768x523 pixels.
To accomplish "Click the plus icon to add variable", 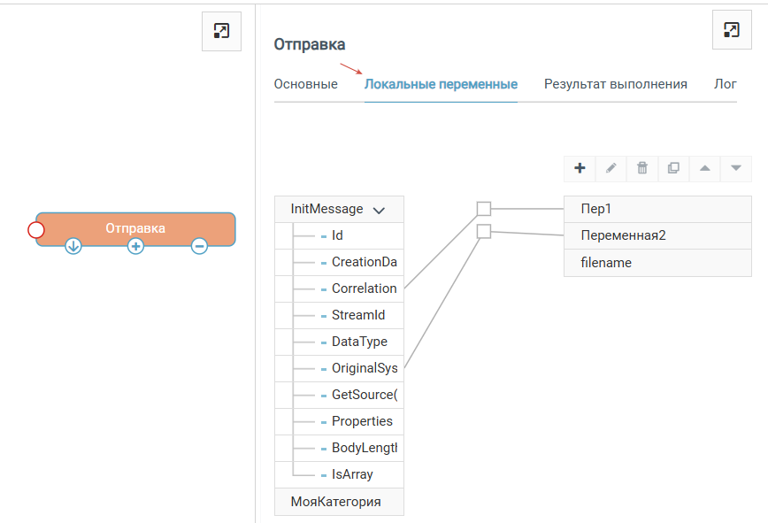I will pos(580,168).
